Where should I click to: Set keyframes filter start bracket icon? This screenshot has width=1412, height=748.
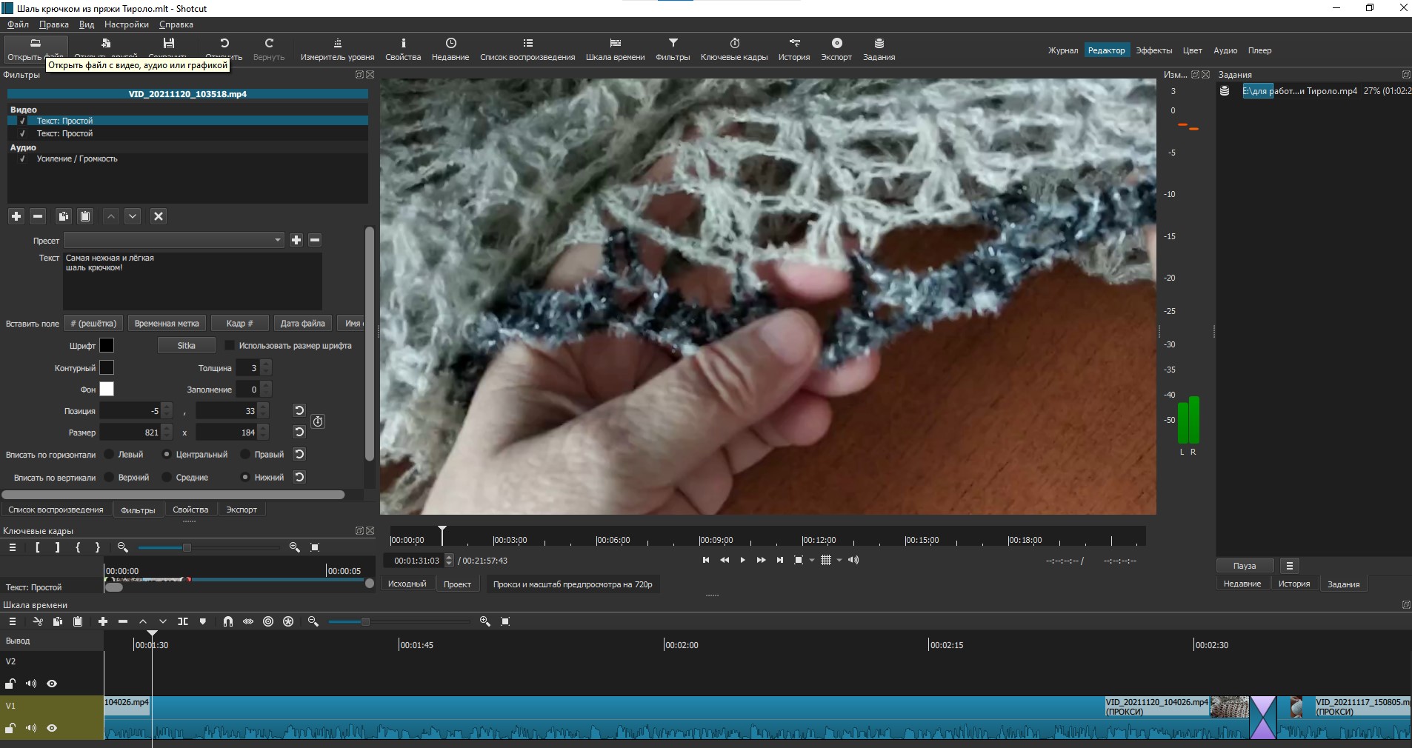point(38,547)
